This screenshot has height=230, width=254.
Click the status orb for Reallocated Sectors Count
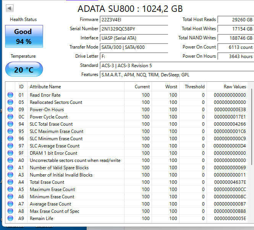10,102
